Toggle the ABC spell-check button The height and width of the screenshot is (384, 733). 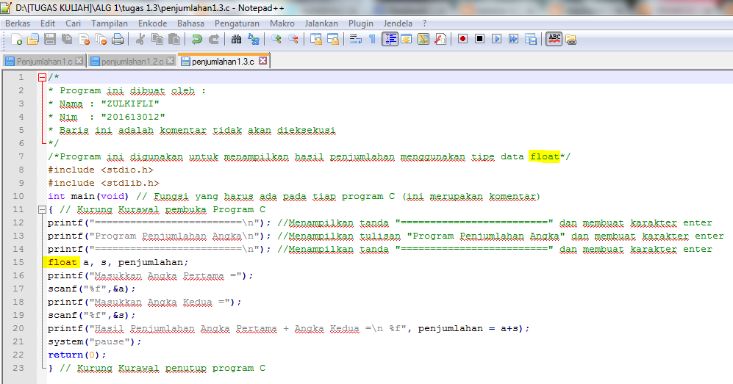(x=554, y=39)
